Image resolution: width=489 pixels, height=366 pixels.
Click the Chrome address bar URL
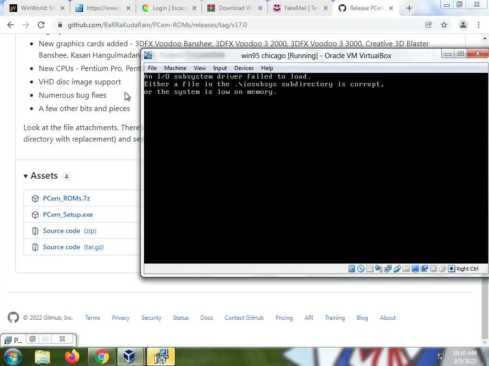tap(157, 25)
